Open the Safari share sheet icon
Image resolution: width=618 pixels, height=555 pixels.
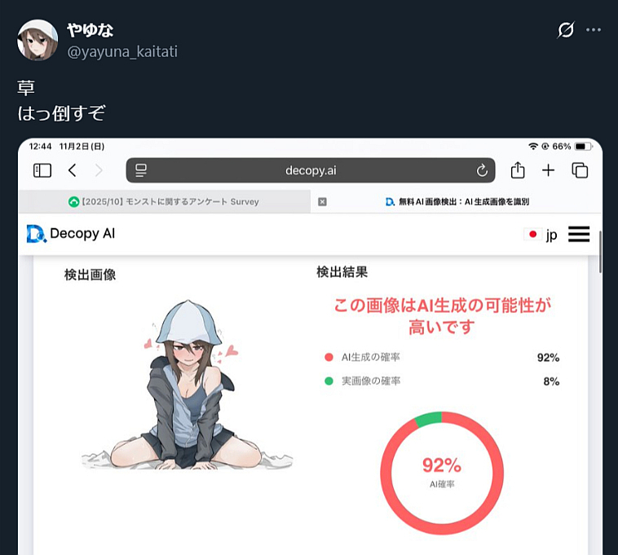(x=518, y=170)
